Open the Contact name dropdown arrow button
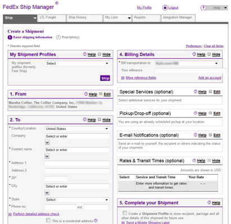The image size is (231, 224). point(47,156)
